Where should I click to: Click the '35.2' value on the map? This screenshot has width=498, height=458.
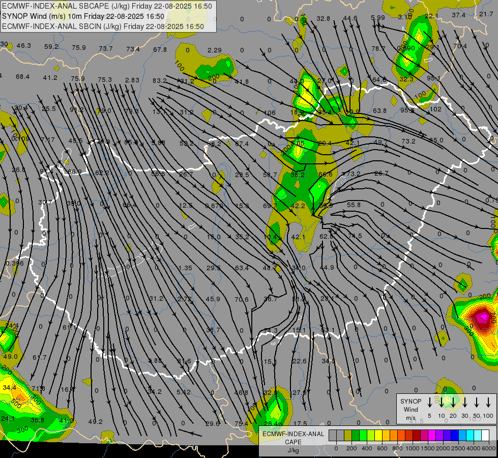[x=242, y=237]
